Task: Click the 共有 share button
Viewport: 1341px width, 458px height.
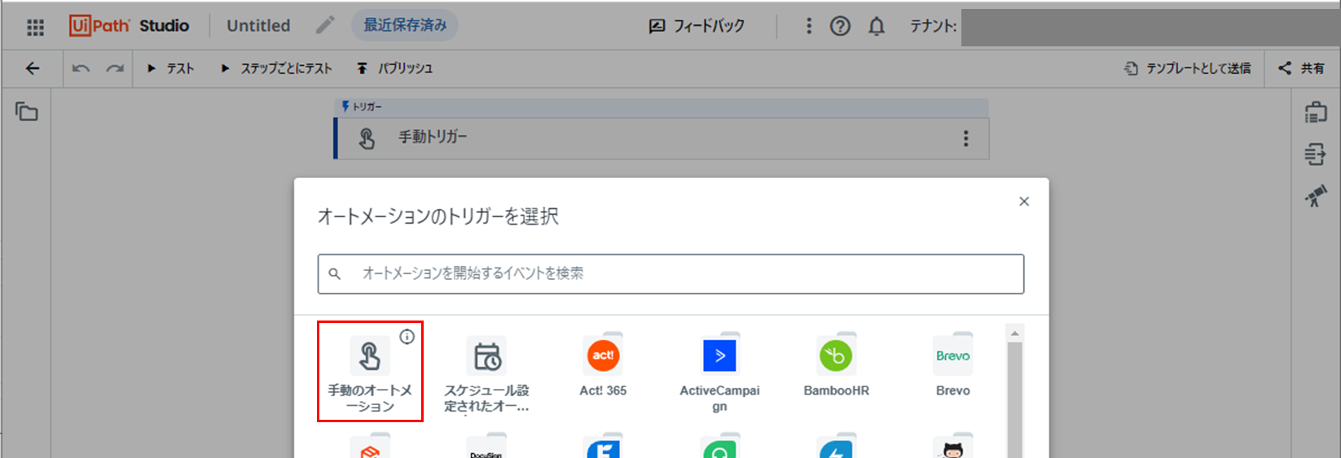Action: 1301,68
